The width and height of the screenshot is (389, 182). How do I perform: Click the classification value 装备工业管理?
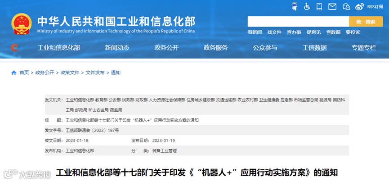tap(164, 150)
